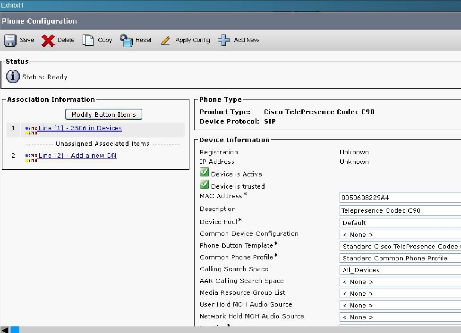Open the AAR Calling Search Space dropdown

[400, 282]
